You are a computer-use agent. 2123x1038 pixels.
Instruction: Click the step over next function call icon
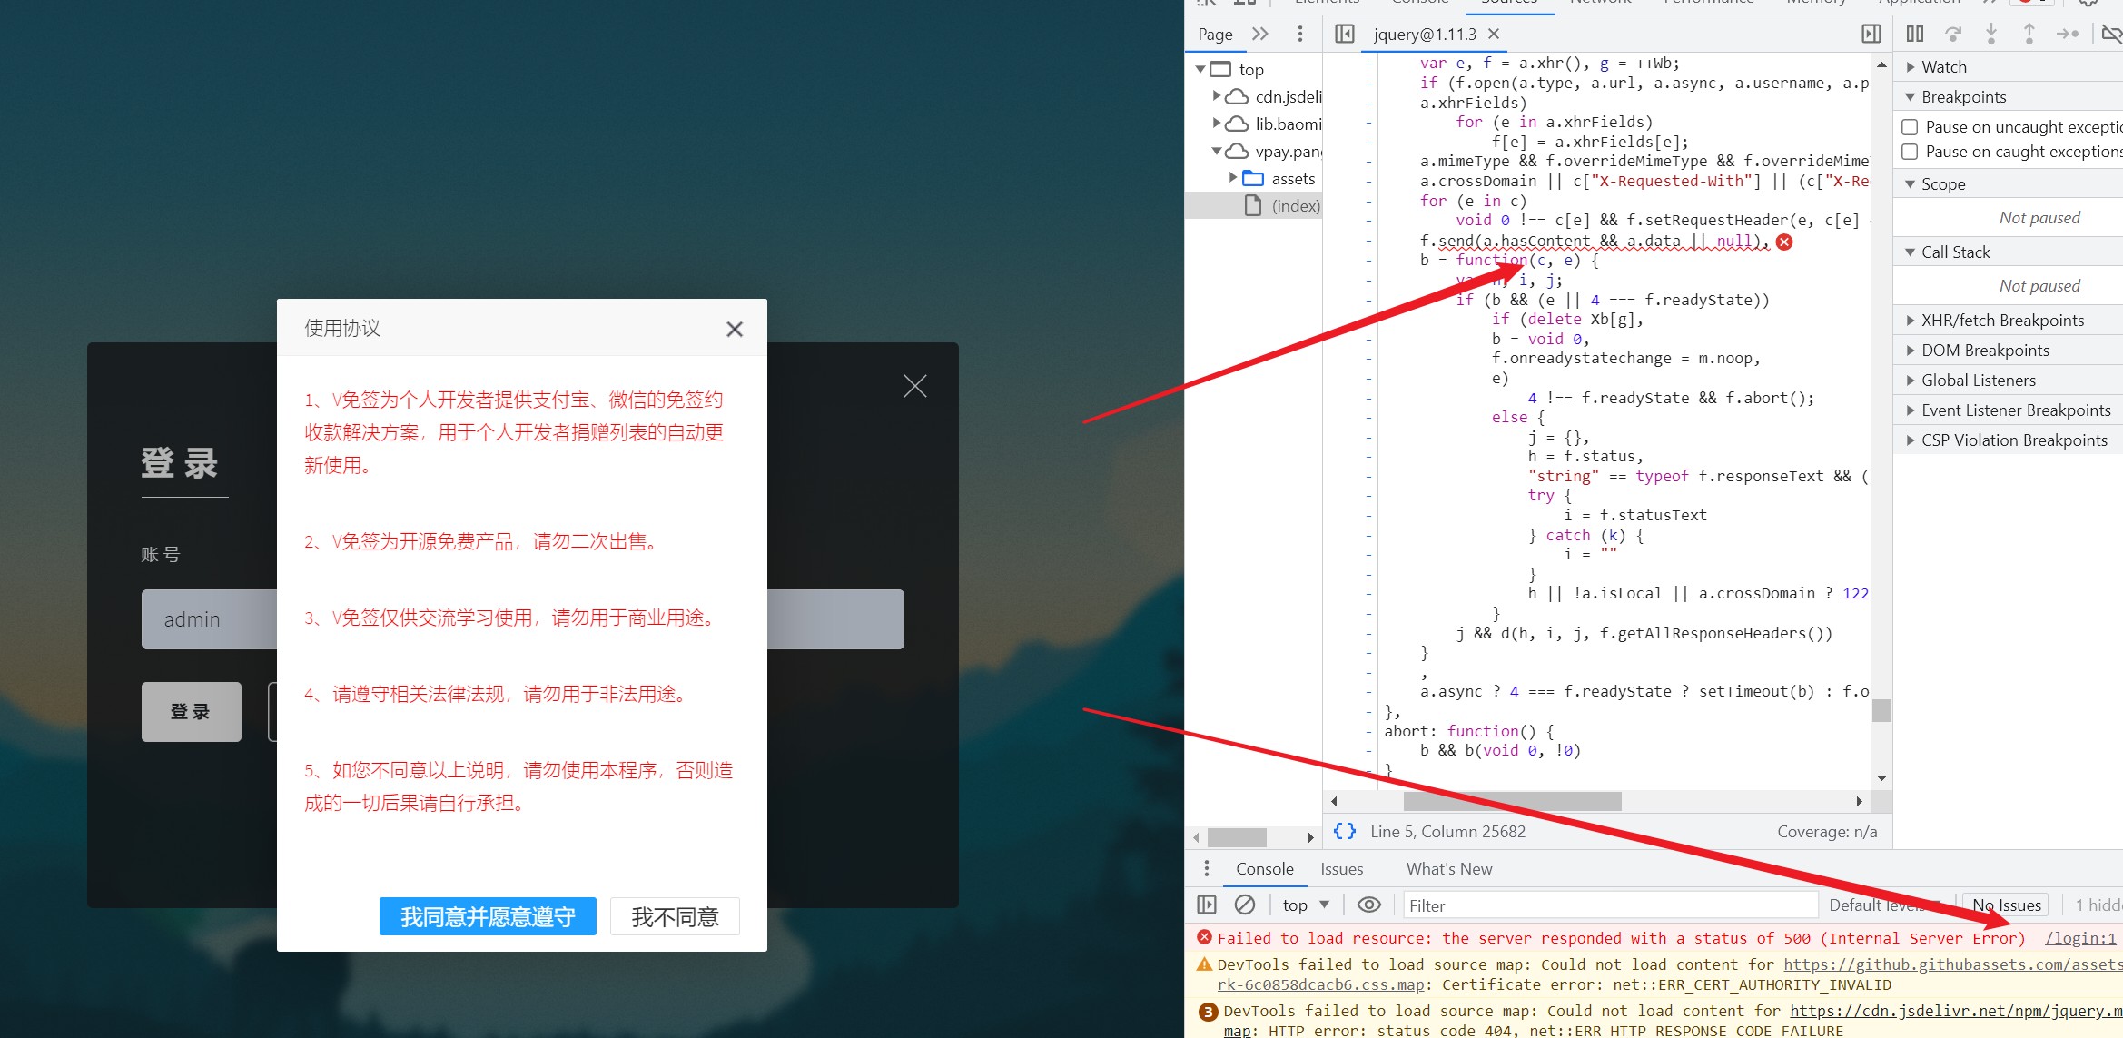tap(1953, 33)
